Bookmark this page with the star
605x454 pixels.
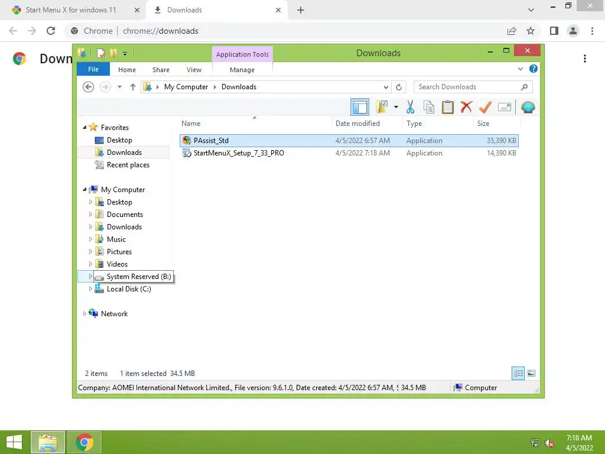[531, 31]
